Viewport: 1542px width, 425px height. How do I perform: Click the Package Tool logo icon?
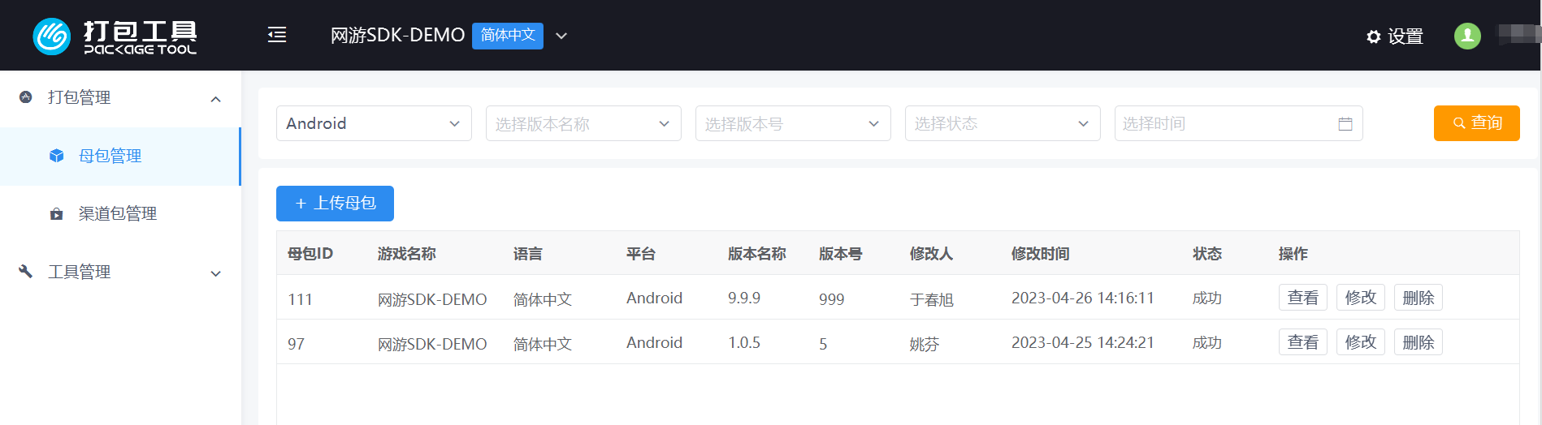click(x=52, y=36)
